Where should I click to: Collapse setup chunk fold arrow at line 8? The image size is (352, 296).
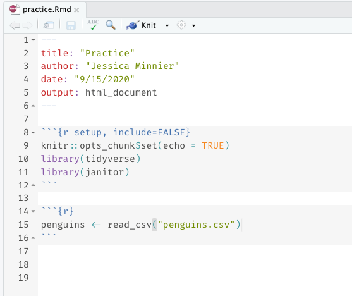point(33,132)
